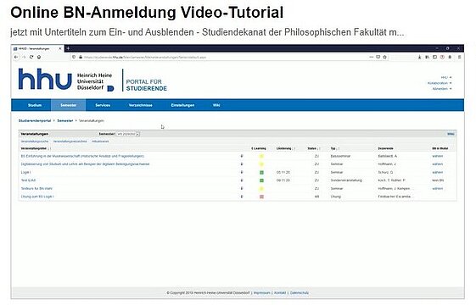Bookmark page with the star icon

[384, 57]
